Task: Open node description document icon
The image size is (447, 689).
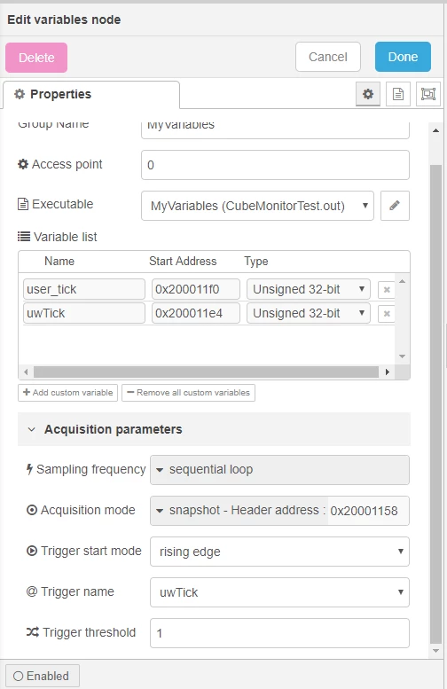Action: (x=397, y=94)
